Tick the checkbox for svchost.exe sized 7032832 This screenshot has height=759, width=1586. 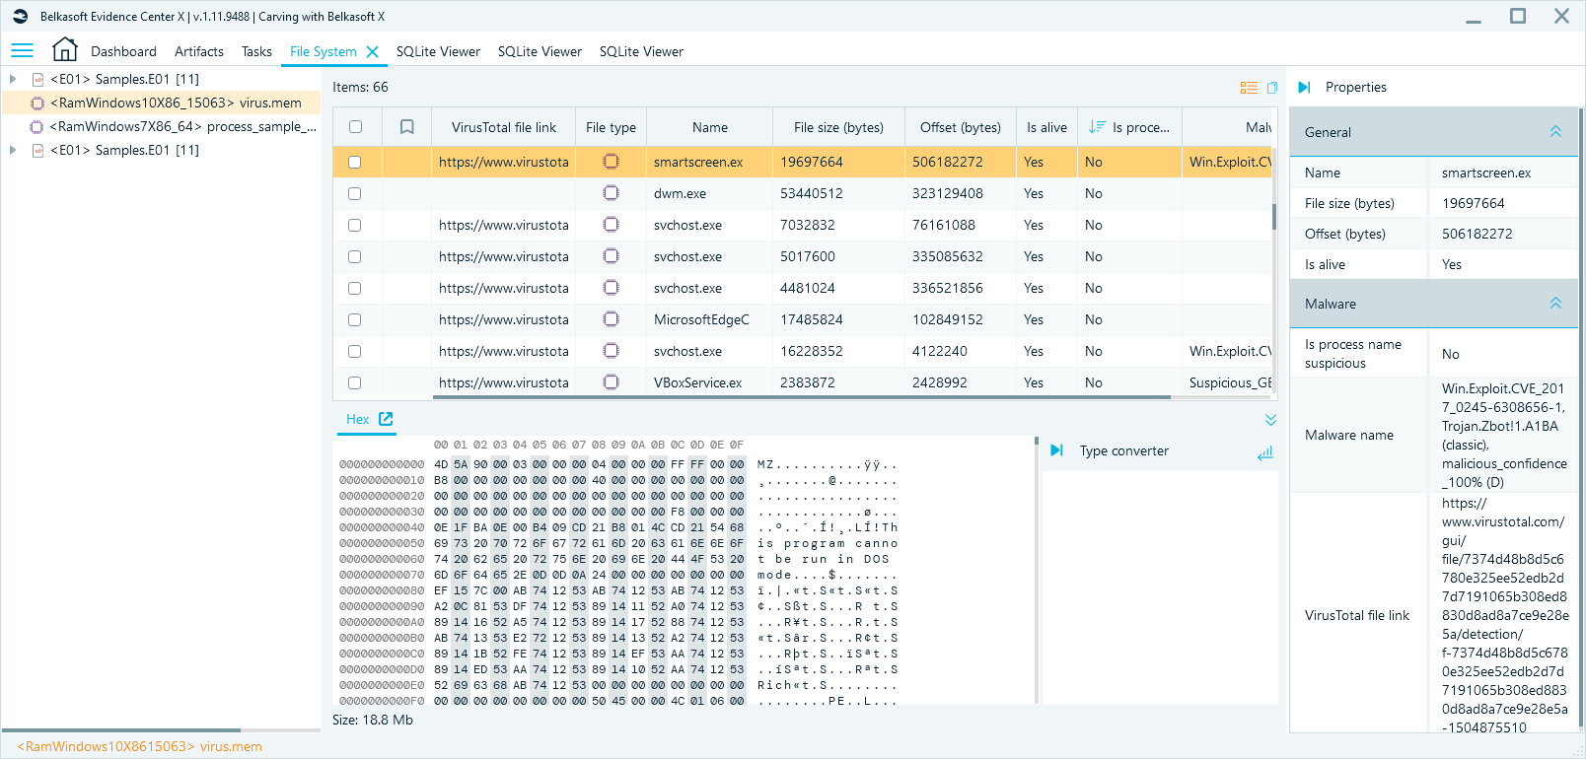[x=355, y=225]
